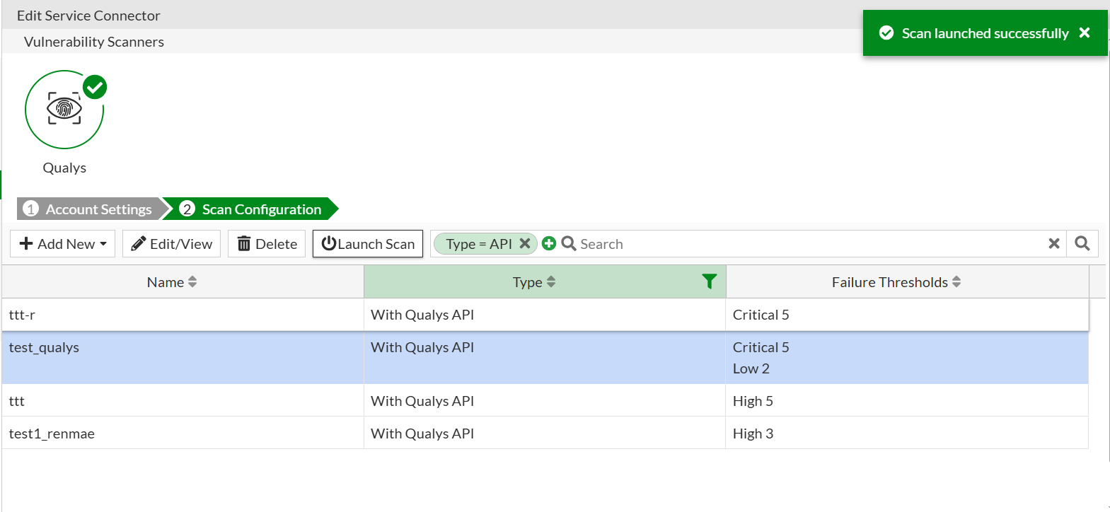Open the Add New dropdown
The height and width of the screenshot is (512, 1110).
[x=63, y=244]
